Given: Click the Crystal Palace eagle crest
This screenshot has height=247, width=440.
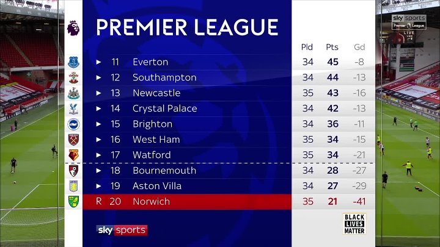Looking at the screenshot, I should point(73,109).
